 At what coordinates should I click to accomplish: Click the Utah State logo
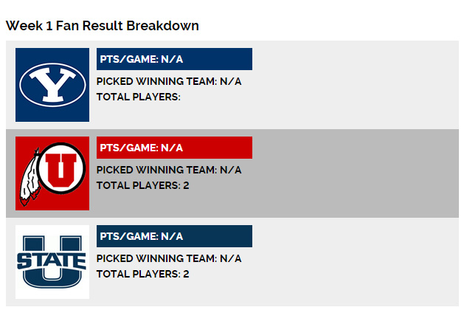[52, 262]
